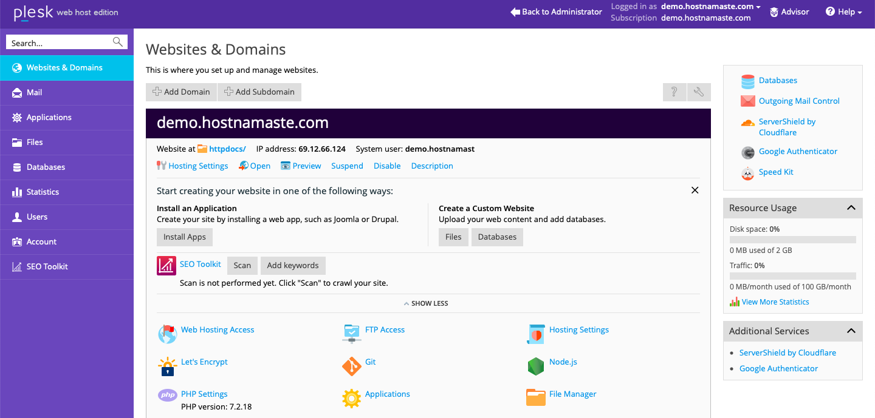The width and height of the screenshot is (875, 418).
Task: Click Back to Administrator link
Action: (x=556, y=12)
